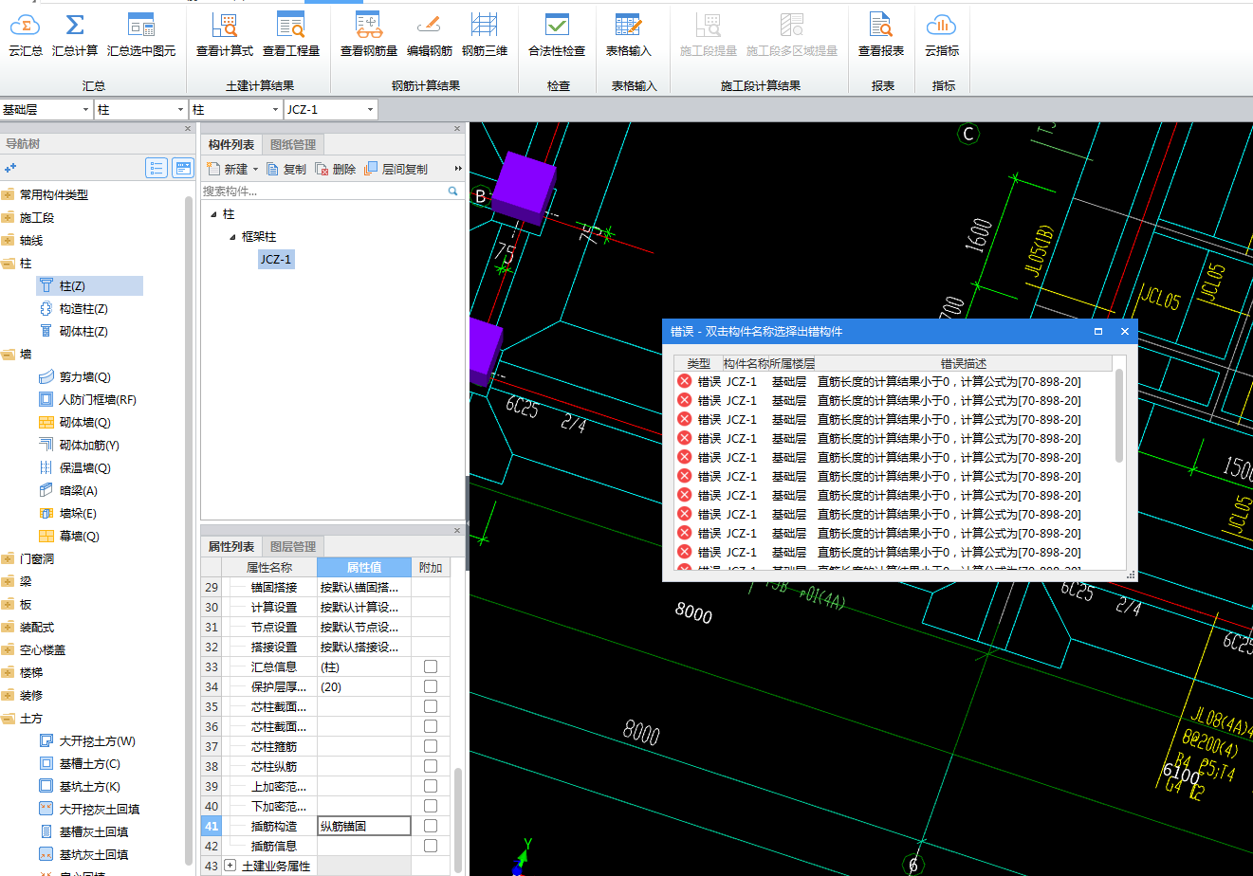Launch 编辑钢筋 rebar editor
1253x876 pixels.
click(430, 35)
